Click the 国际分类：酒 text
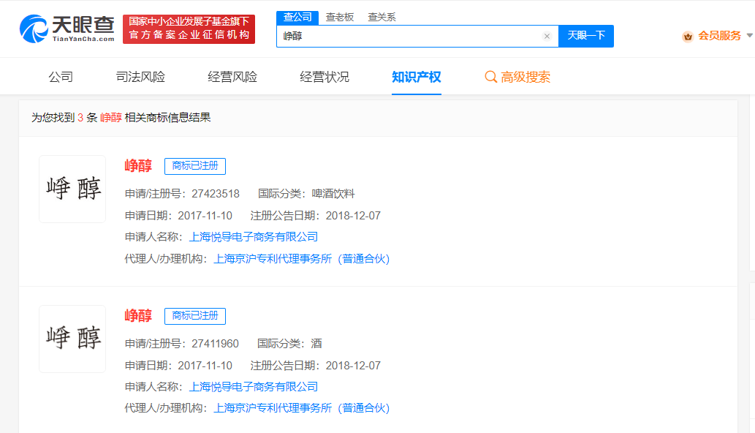The width and height of the screenshot is (755, 433). 289,344
